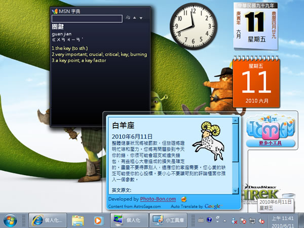This screenshot has height=228, width=304.
Task: Click the smiley icon next to Photo-Bon.com
Action: 184,199
